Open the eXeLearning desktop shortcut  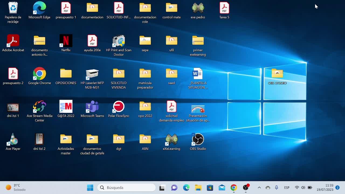(171, 140)
